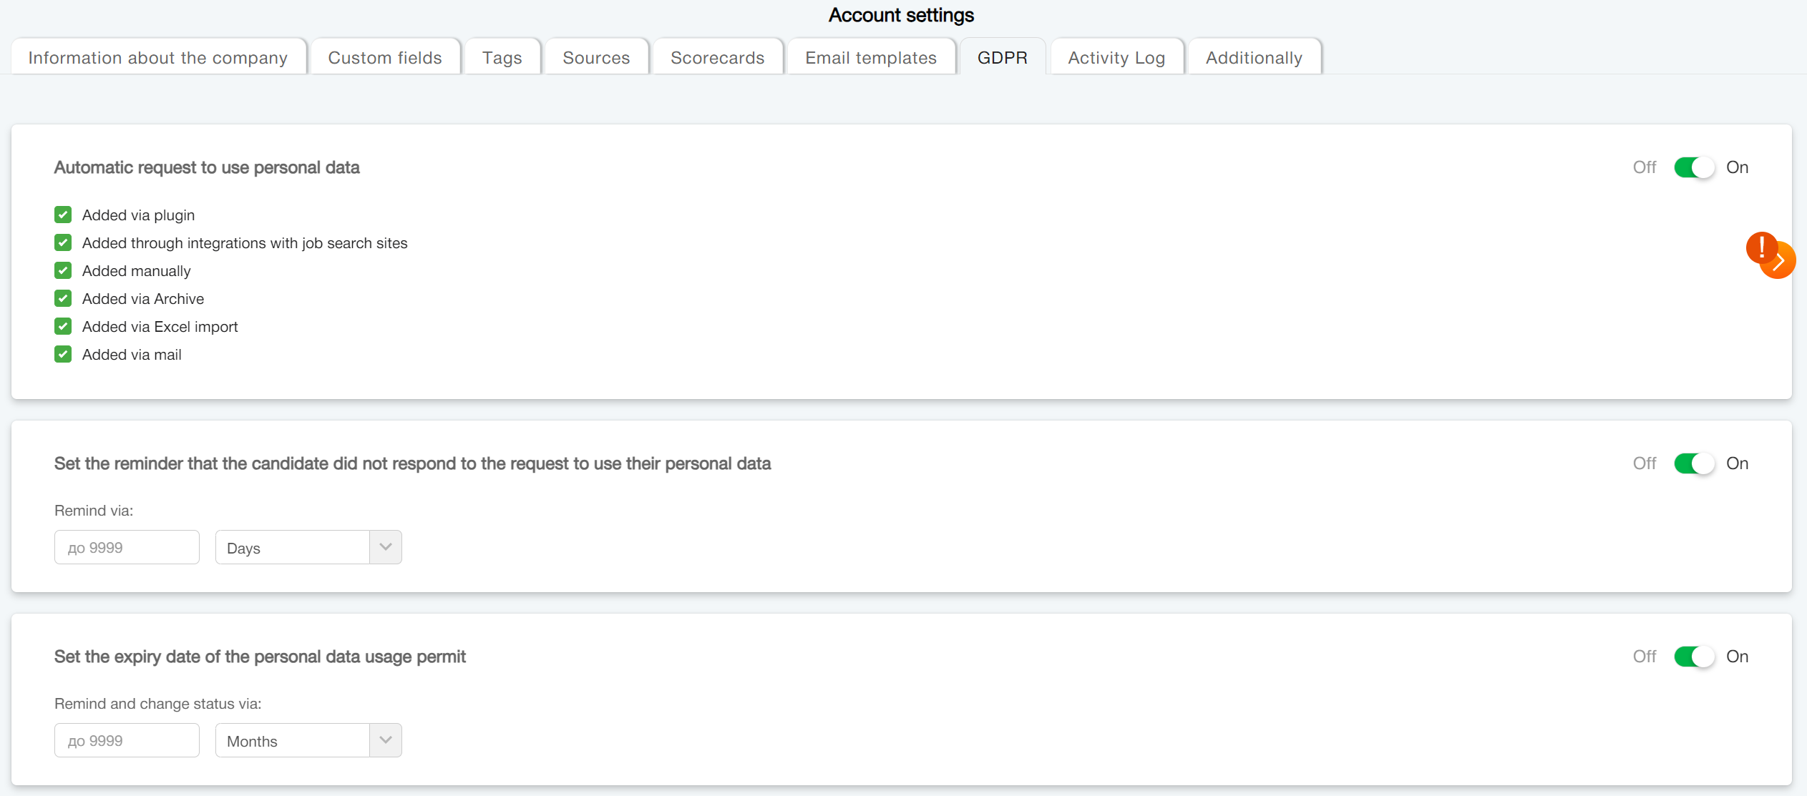This screenshot has height=796, width=1807.
Task: Turn off the candidate reminder toggle
Action: 1693,463
